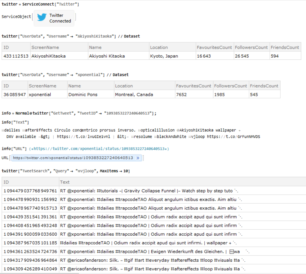Select the ID cell 36 085947
The image size is (306, 274).
pyautogui.click(x=15, y=94)
